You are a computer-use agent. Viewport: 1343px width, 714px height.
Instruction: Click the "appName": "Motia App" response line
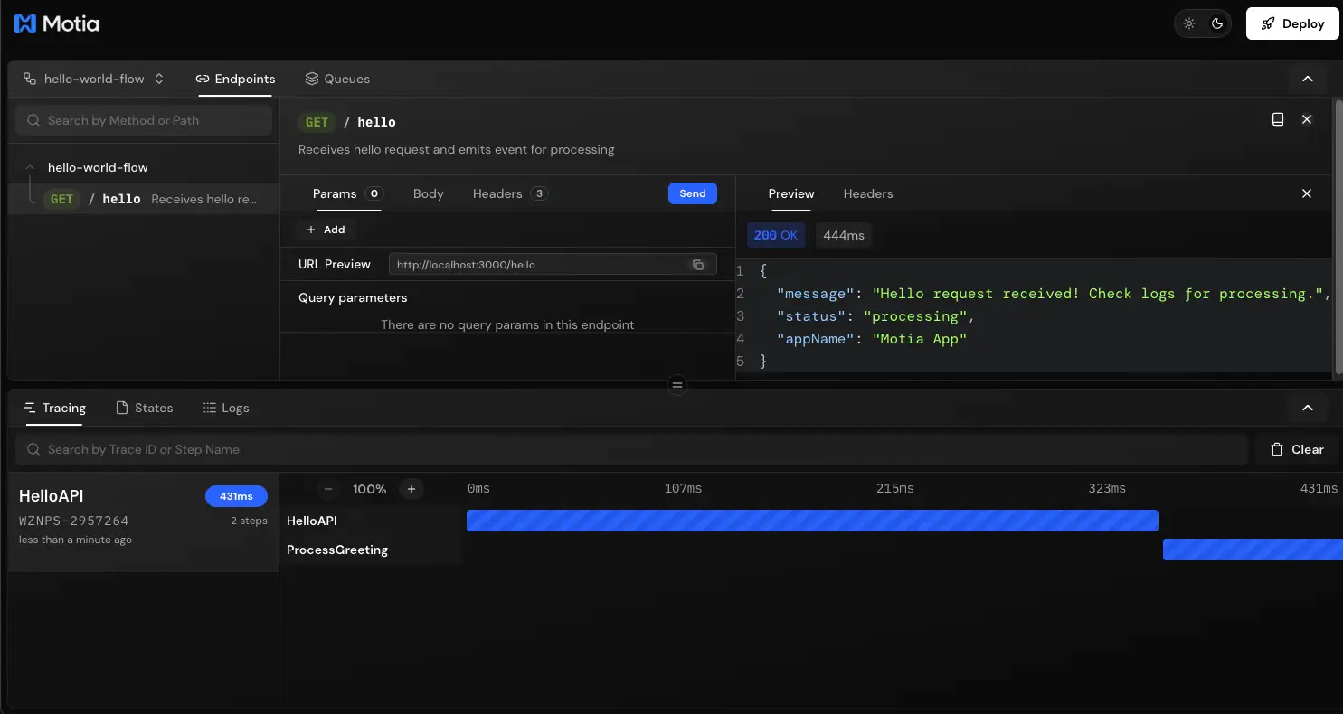coord(872,339)
